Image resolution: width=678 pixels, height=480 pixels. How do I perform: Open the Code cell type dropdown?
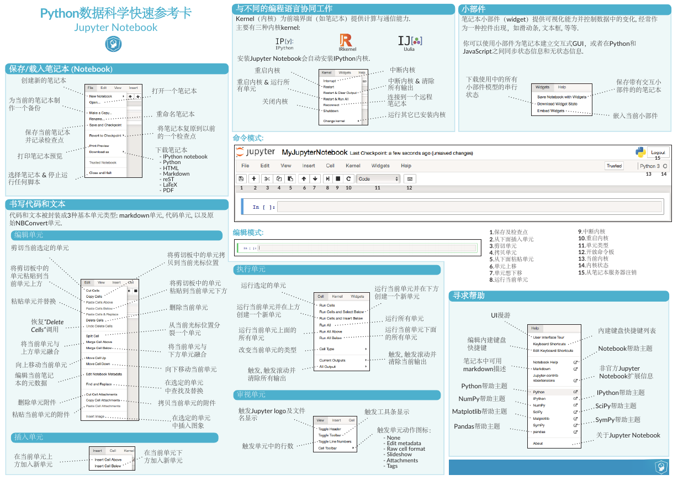(x=378, y=178)
